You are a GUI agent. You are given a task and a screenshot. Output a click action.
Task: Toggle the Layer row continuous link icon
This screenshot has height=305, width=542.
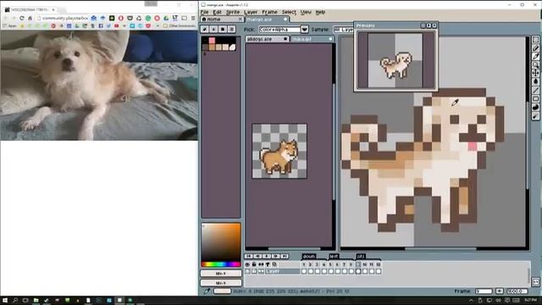(261, 271)
